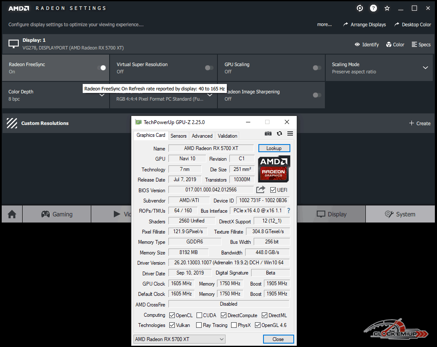Click the BIOS Version field
437x347 pixels.
click(x=211, y=190)
